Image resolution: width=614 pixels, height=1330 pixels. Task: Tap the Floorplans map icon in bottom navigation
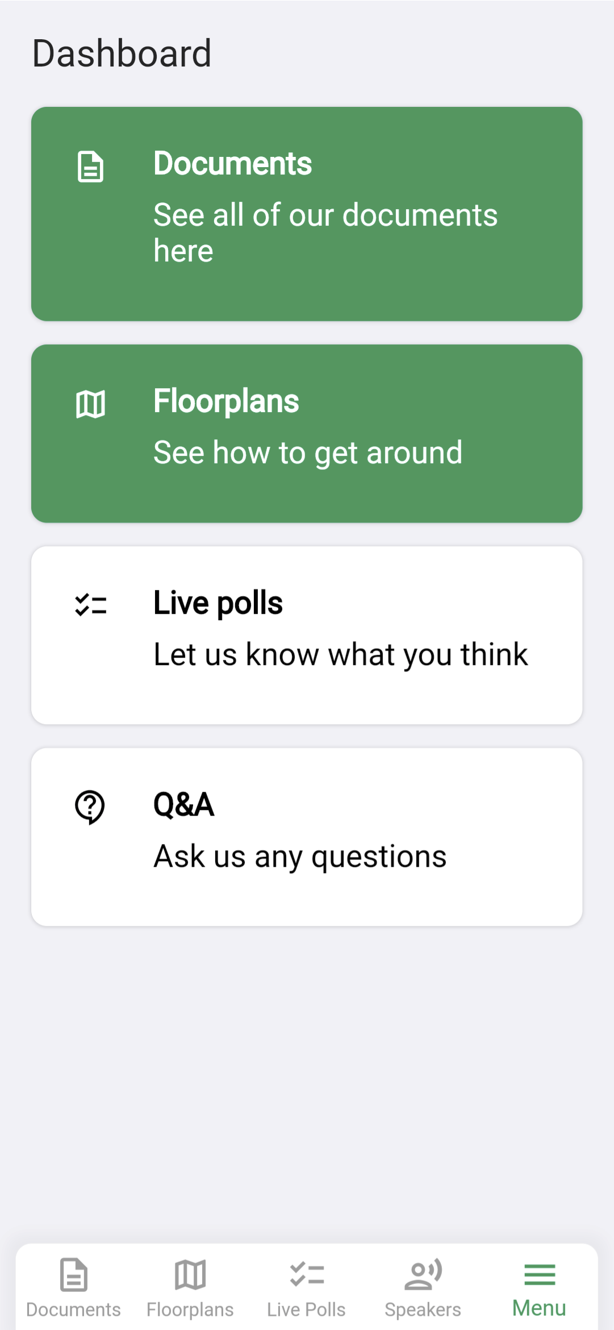(x=190, y=1274)
